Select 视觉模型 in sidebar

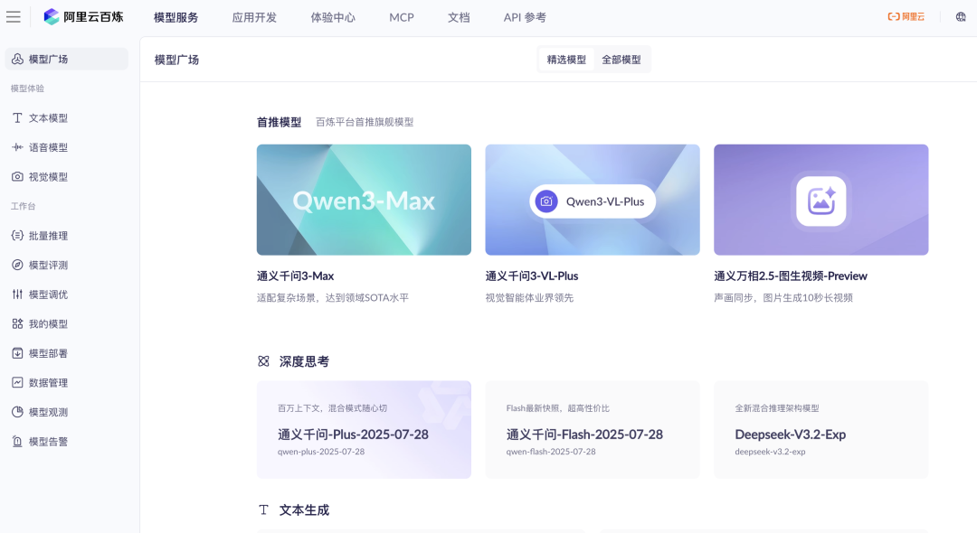67,177
